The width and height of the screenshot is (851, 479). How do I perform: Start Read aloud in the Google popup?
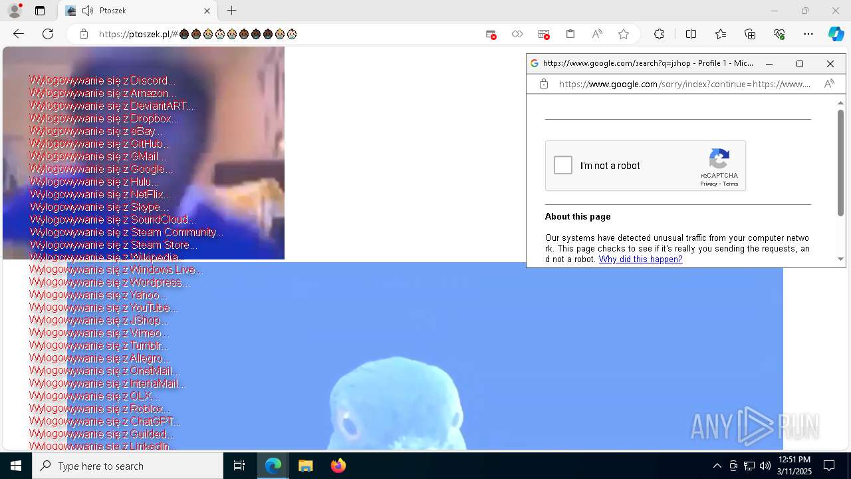829,84
